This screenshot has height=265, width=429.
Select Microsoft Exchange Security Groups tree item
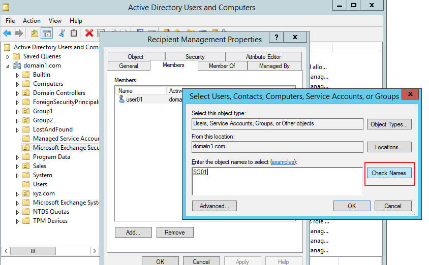click(x=60, y=148)
